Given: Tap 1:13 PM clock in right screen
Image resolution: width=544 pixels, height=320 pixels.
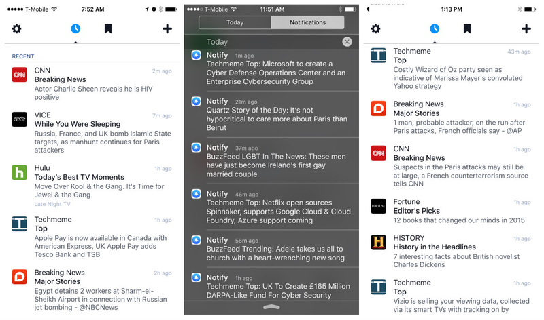Looking at the screenshot, I should click(452, 9).
